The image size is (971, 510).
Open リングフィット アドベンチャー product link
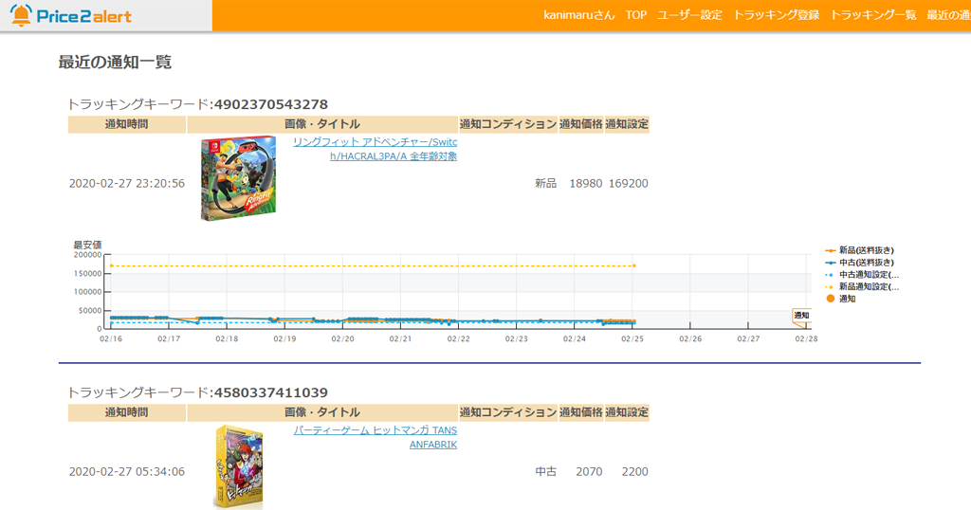pos(376,149)
